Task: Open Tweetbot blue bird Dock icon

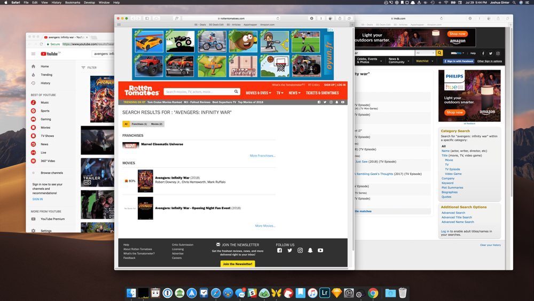Action: (x=228, y=293)
